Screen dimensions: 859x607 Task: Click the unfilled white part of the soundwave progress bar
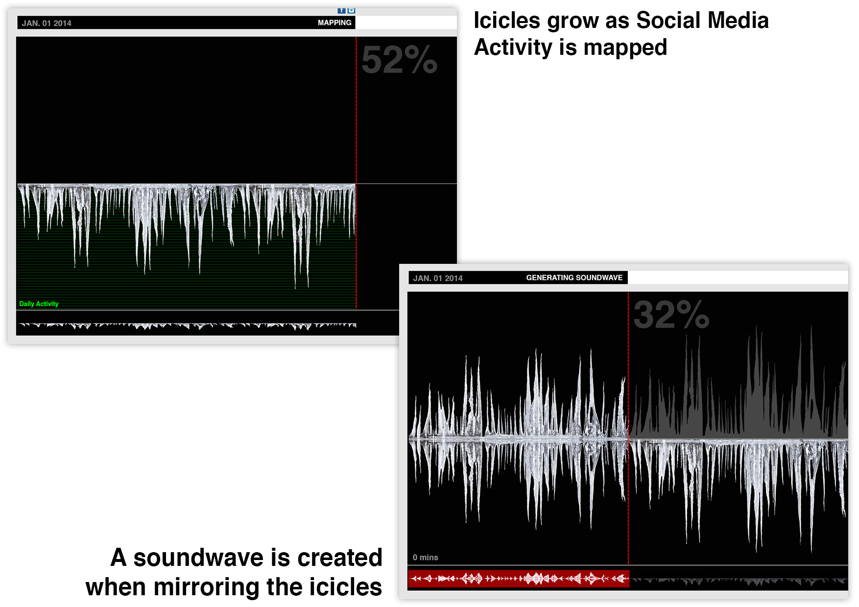click(738, 278)
